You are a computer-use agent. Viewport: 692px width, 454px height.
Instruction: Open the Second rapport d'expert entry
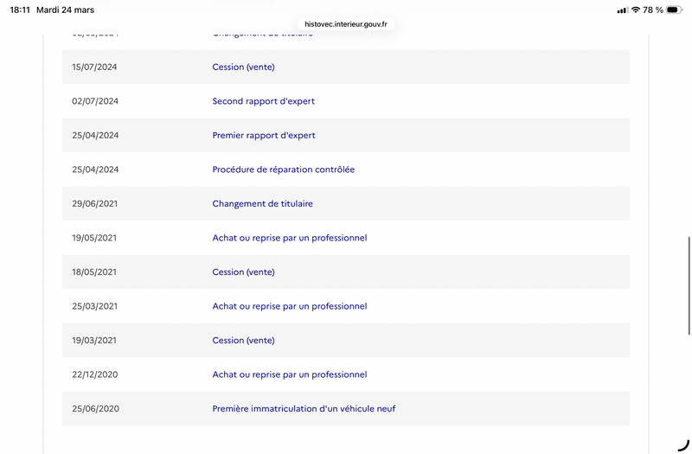pyautogui.click(x=263, y=101)
